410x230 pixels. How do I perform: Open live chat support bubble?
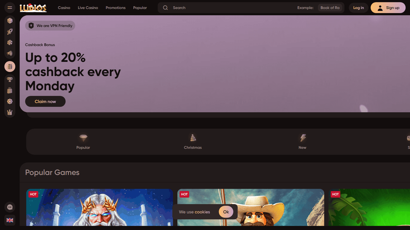pyautogui.click(x=10, y=207)
